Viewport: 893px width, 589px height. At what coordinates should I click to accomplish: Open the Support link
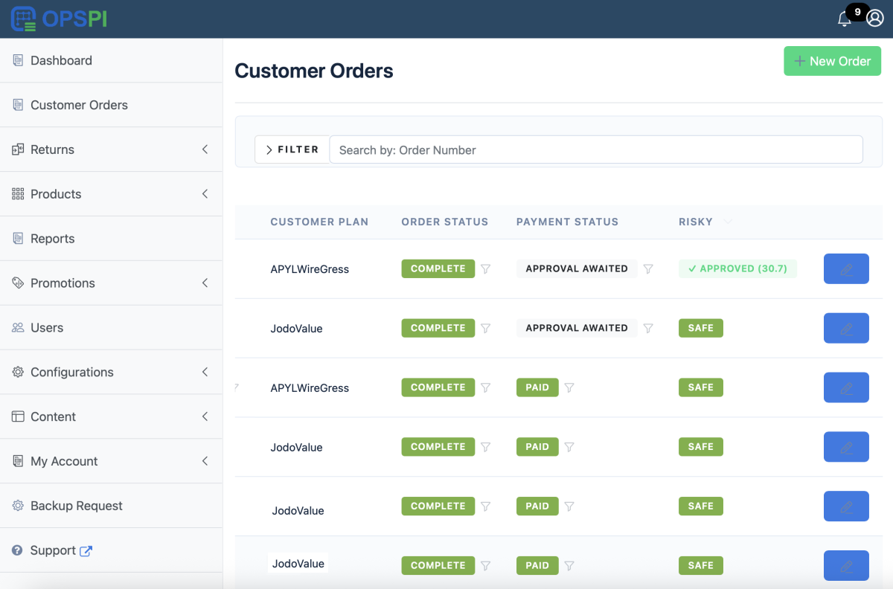(x=52, y=550)
